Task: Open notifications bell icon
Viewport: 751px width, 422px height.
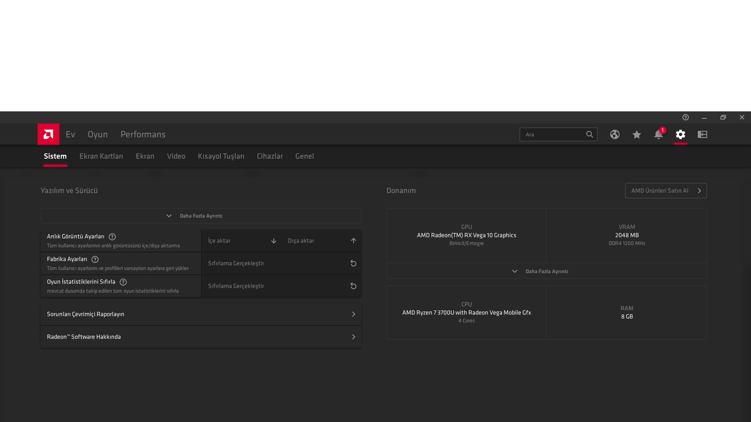Action: pos(659,134)
